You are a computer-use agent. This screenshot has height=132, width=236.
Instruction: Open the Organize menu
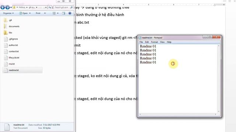(8, 13)
